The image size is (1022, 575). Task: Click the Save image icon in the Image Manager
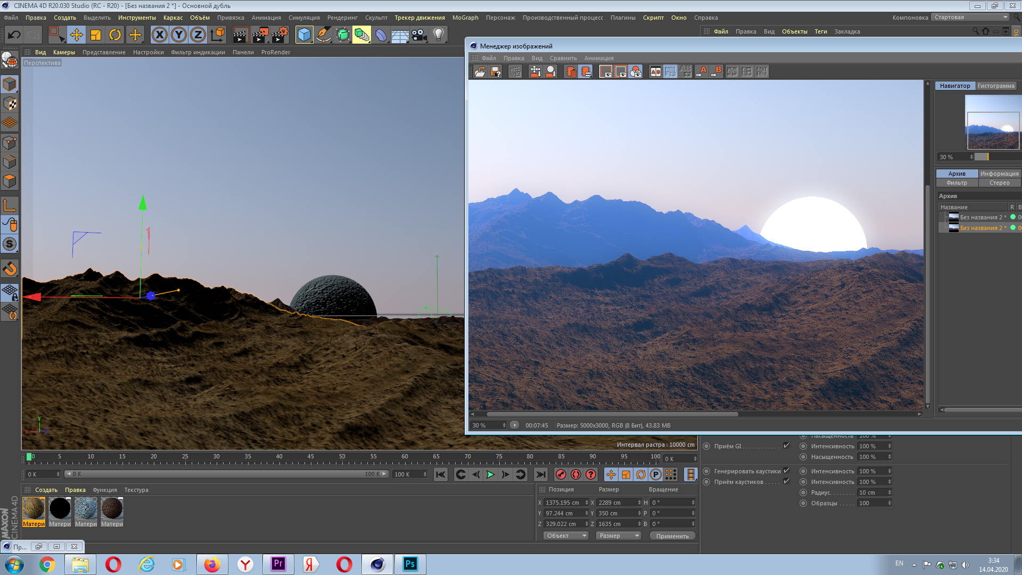point(496,71)
